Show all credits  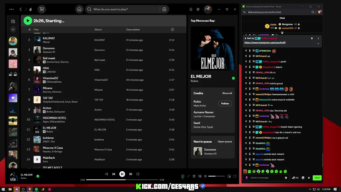click(x=227, y=93)
